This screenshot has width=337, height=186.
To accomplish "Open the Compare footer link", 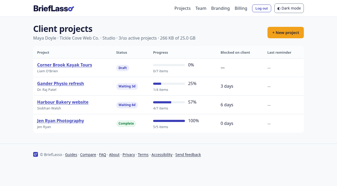I will point(88,155).
